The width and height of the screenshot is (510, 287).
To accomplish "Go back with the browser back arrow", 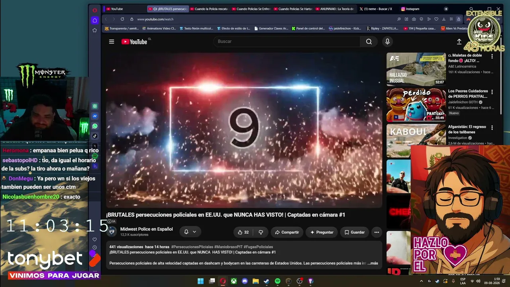I will (x=106, y=19).
